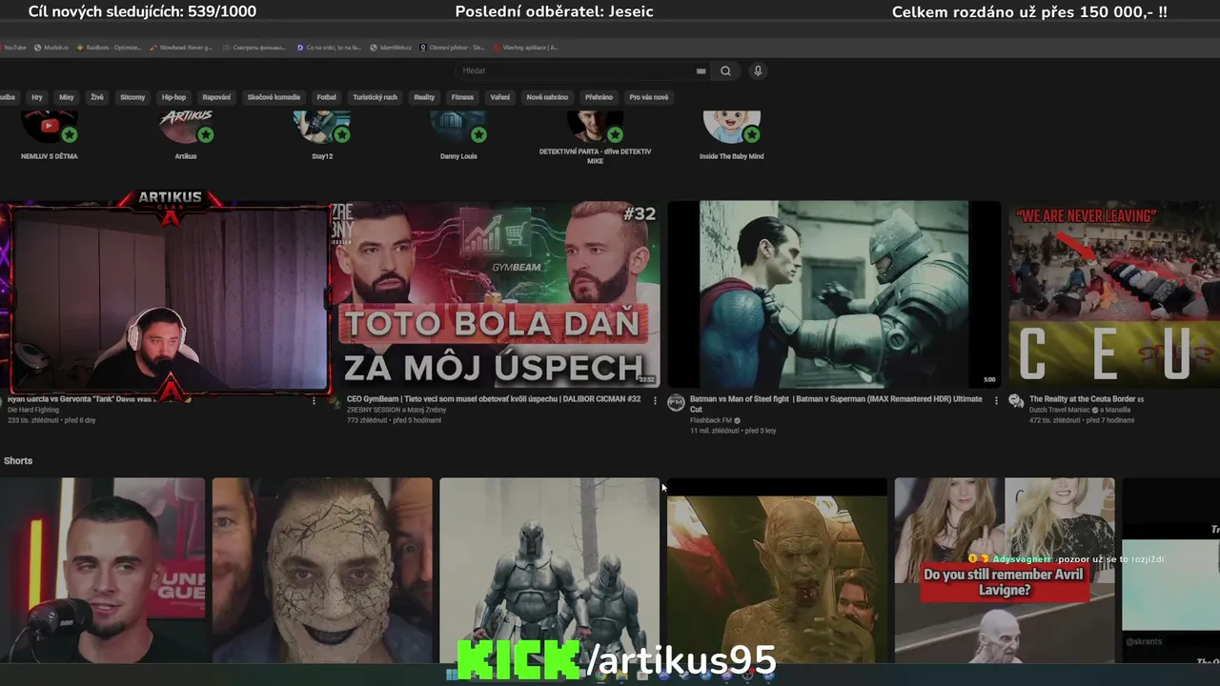Filter by Fotbal chip

click(327, 97)
